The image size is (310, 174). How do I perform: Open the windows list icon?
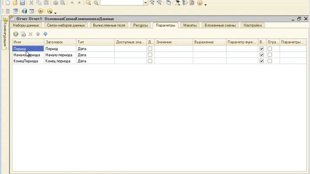[169, 3]
